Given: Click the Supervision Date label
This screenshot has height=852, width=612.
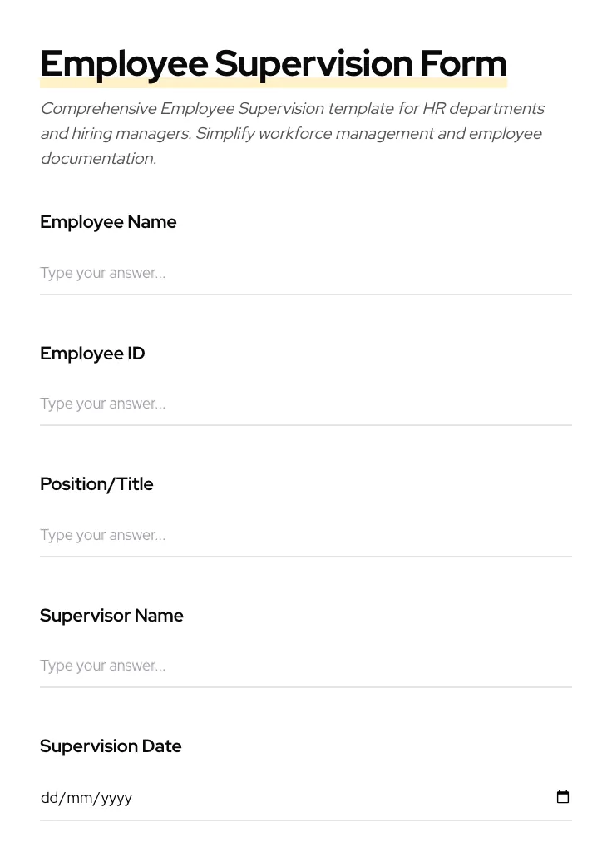Looking at the screenshot, I should click(x=111, y=745).
